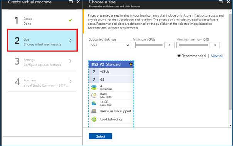Expand the Settings step chevron arrow
The width and height of the screenshot is (233, 146).
click(x=70, y=61)
